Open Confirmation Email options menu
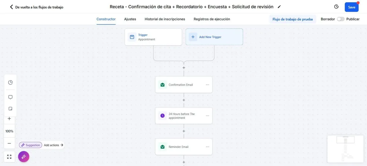The width and height of the screenshot is (367, 166). pyautogui.click(x=207, y=85)
